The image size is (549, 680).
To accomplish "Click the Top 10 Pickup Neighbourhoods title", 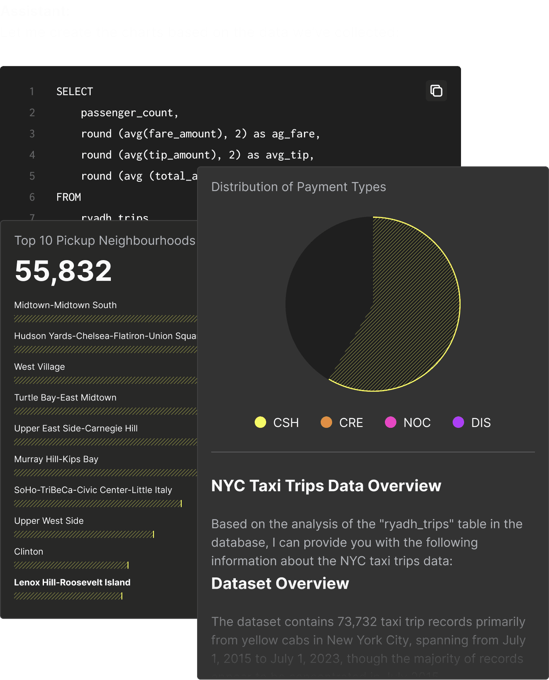I will [x=105, y=240].
